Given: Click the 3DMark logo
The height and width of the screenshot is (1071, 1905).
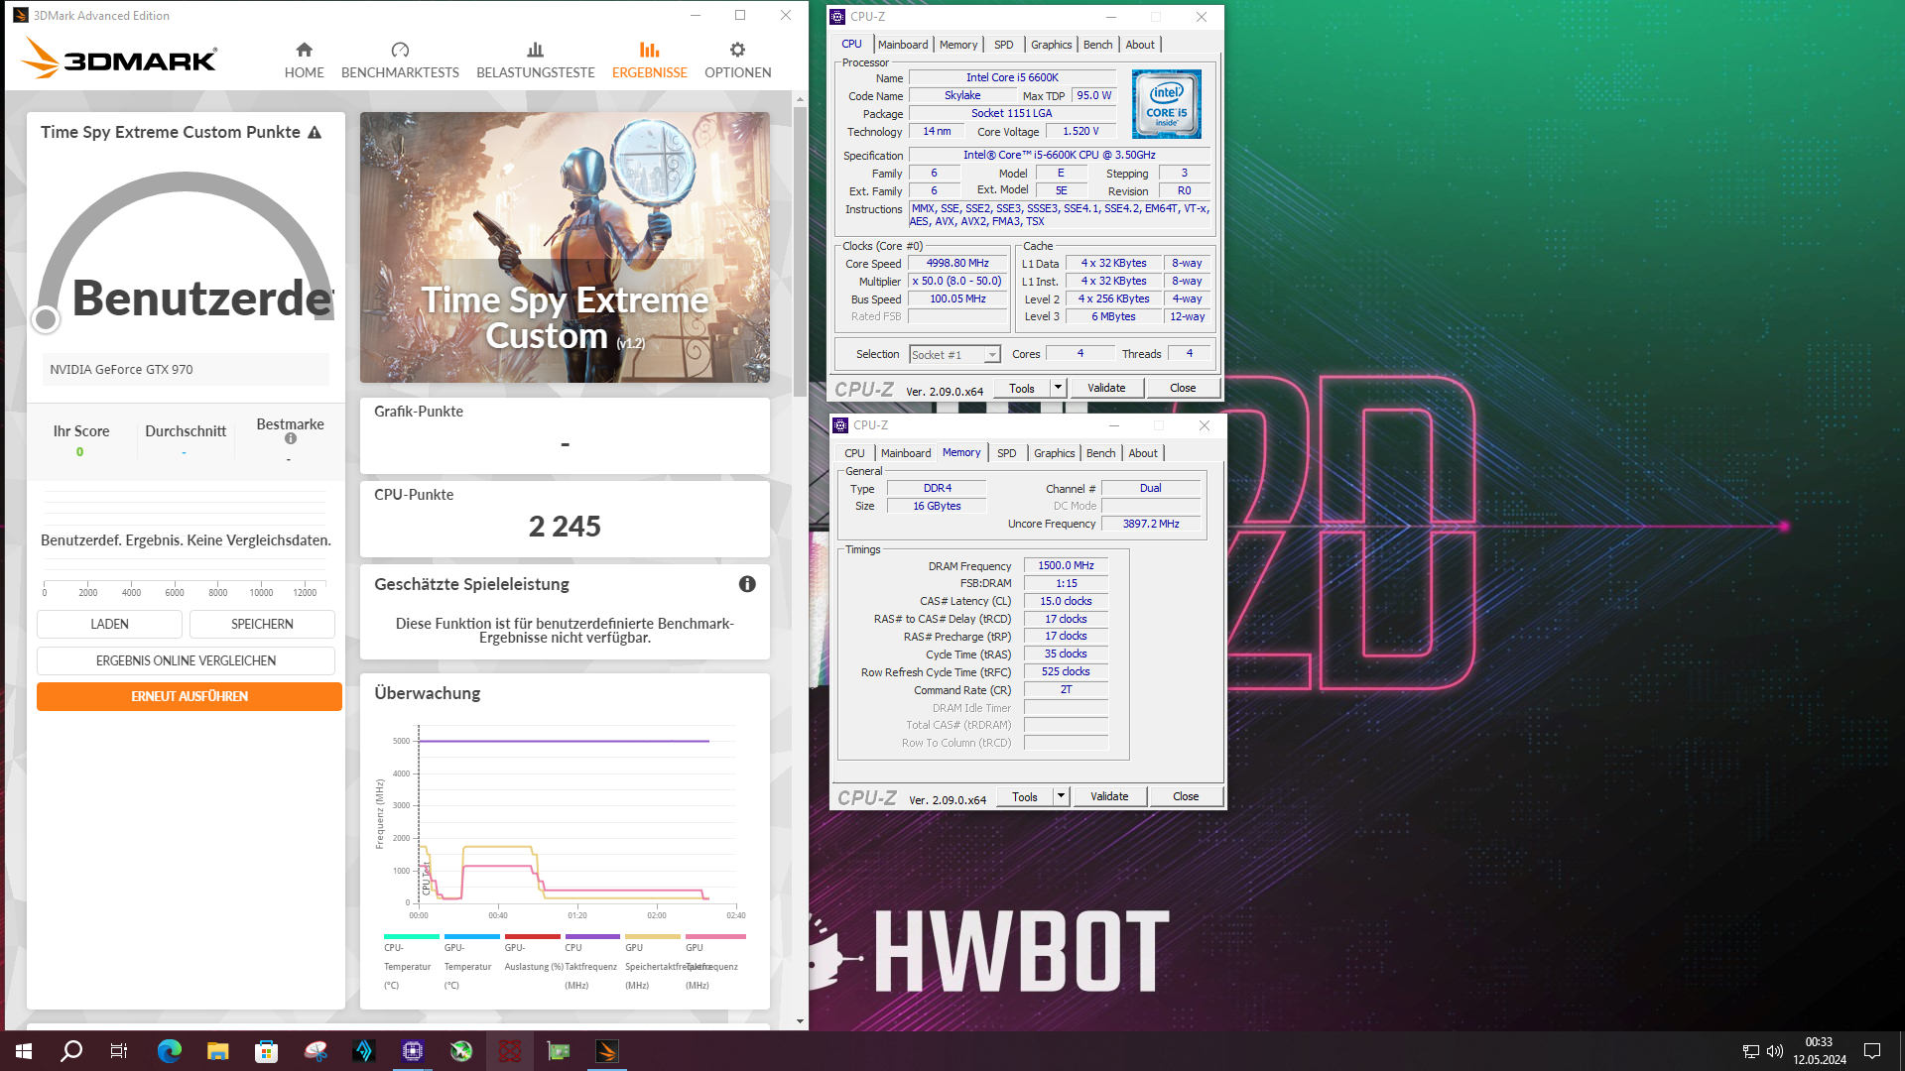Looking at the screenshot, I should click(119, 59).
